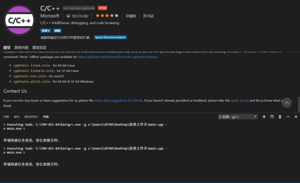
Task: Open the 存储库 repository link
Action: pyautogui.click(x=131, y=16)
